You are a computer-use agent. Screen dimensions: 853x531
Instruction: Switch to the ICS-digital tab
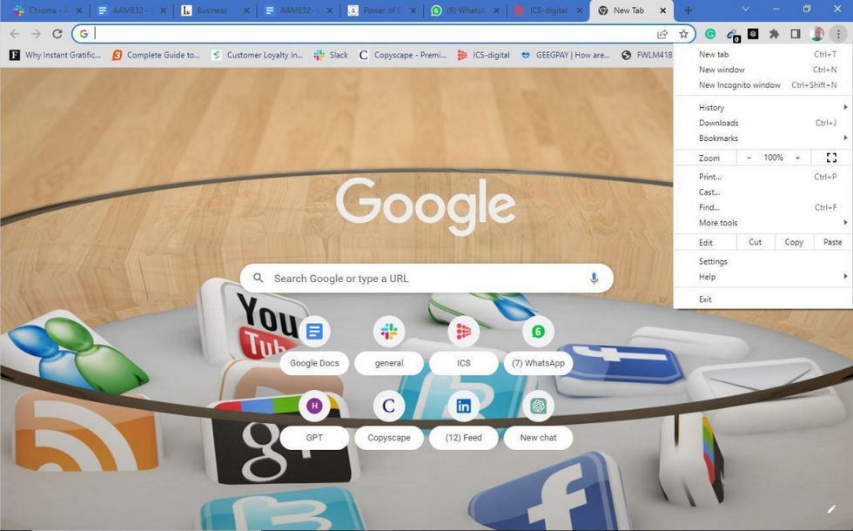pyautogui.click(x=547, y=10)
